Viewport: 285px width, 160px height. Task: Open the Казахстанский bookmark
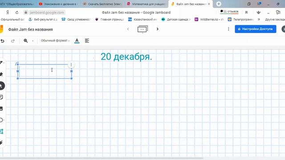[x=142, y=20]
